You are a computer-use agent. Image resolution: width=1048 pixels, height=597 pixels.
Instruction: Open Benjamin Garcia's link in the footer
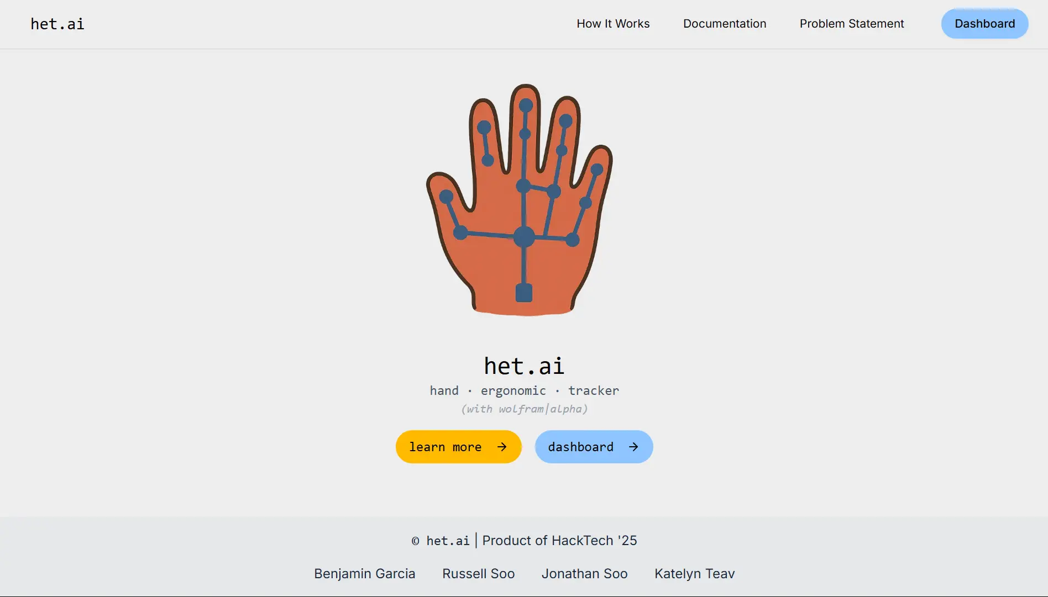coord(365,574)
